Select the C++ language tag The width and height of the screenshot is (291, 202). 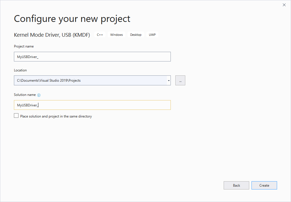(100, 34)
